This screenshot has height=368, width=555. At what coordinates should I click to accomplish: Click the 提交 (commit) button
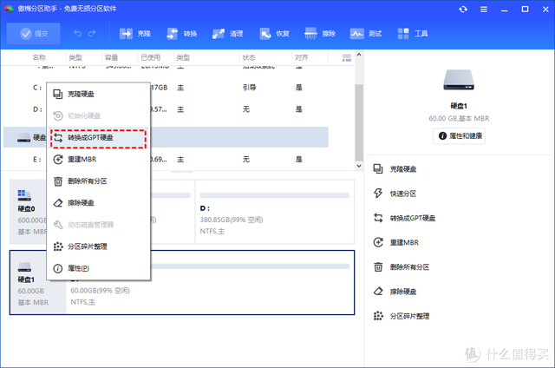coord(33,34)
